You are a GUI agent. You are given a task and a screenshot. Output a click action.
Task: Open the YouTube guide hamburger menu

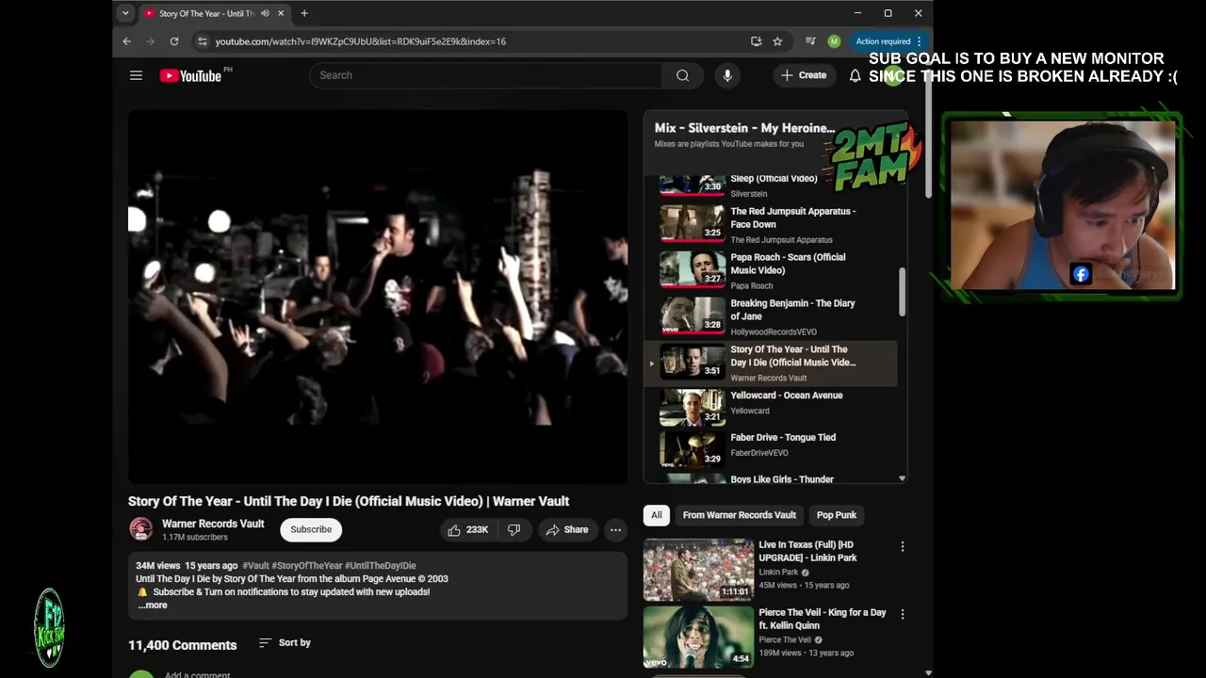coord(136,75)
